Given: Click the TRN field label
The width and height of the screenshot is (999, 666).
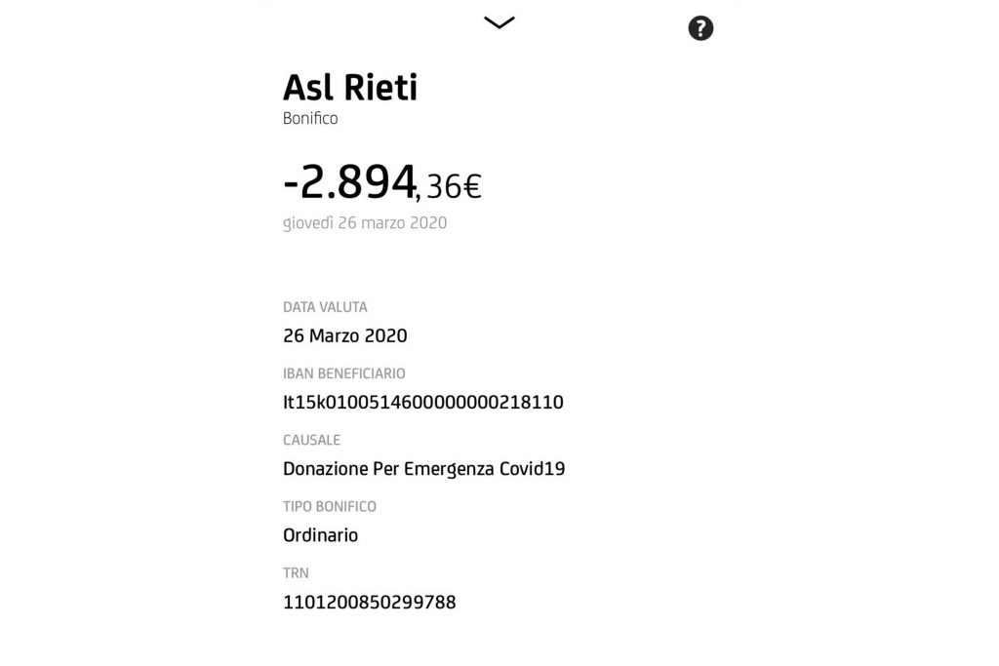Looking at the screenshot, I should (296, 572).
